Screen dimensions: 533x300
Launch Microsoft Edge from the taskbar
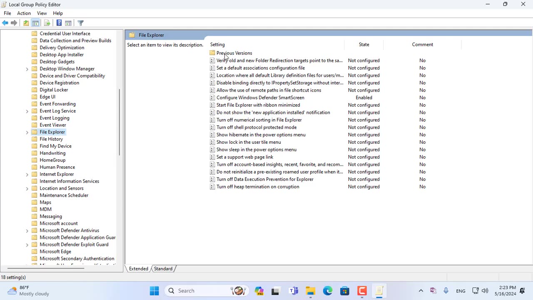328,291
